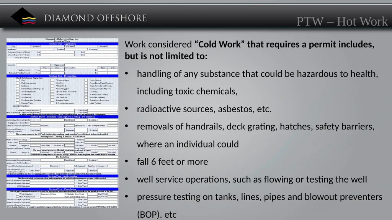Click 'removals of handrails, deck grating' bullet
The height and width of the screenshot is (220, 392).
[255, 126]
